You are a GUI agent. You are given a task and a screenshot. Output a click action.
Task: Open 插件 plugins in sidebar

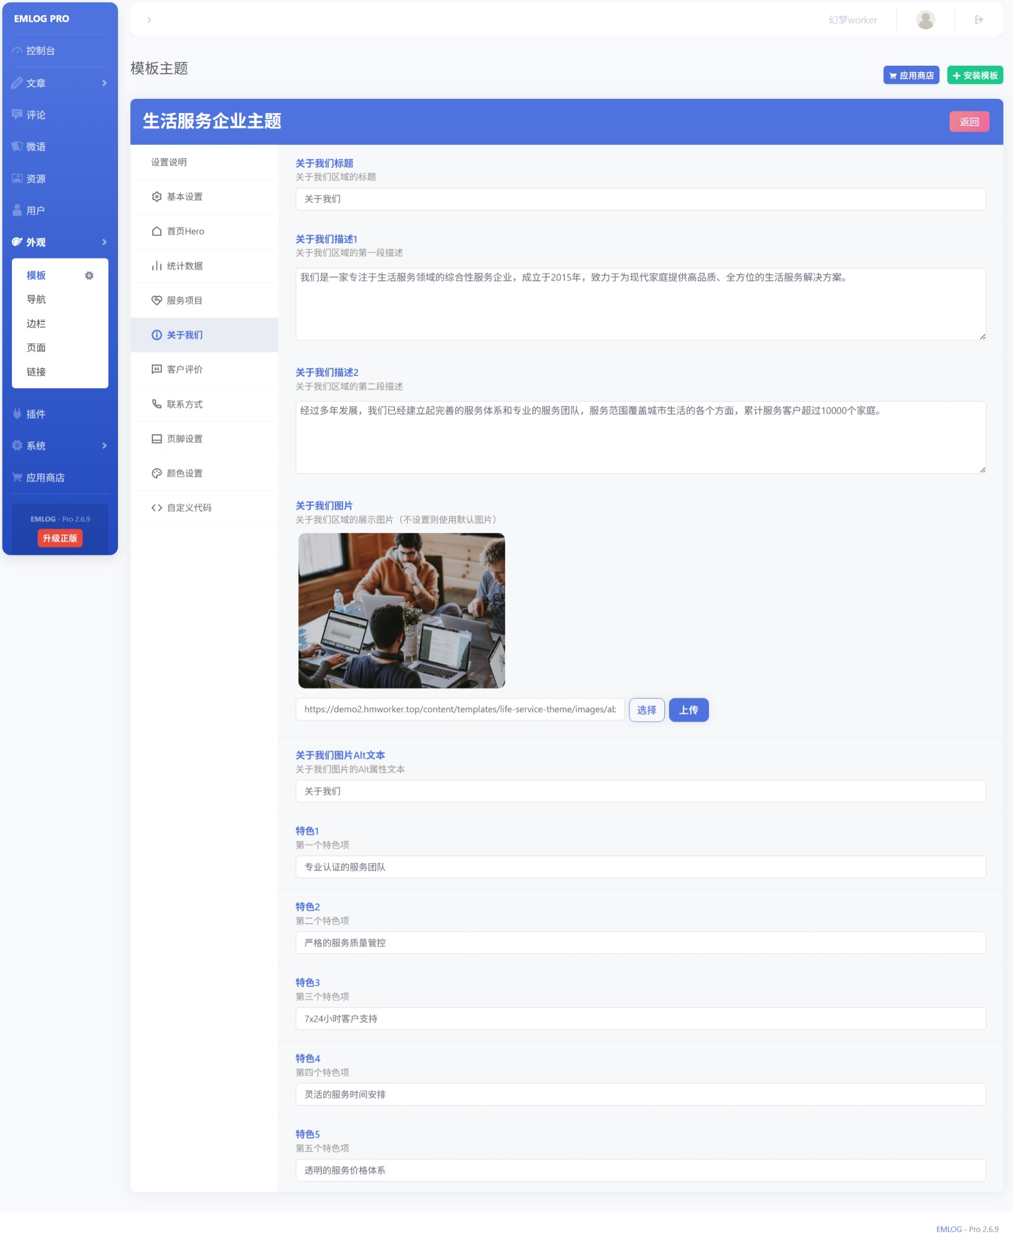coord(35,414)
